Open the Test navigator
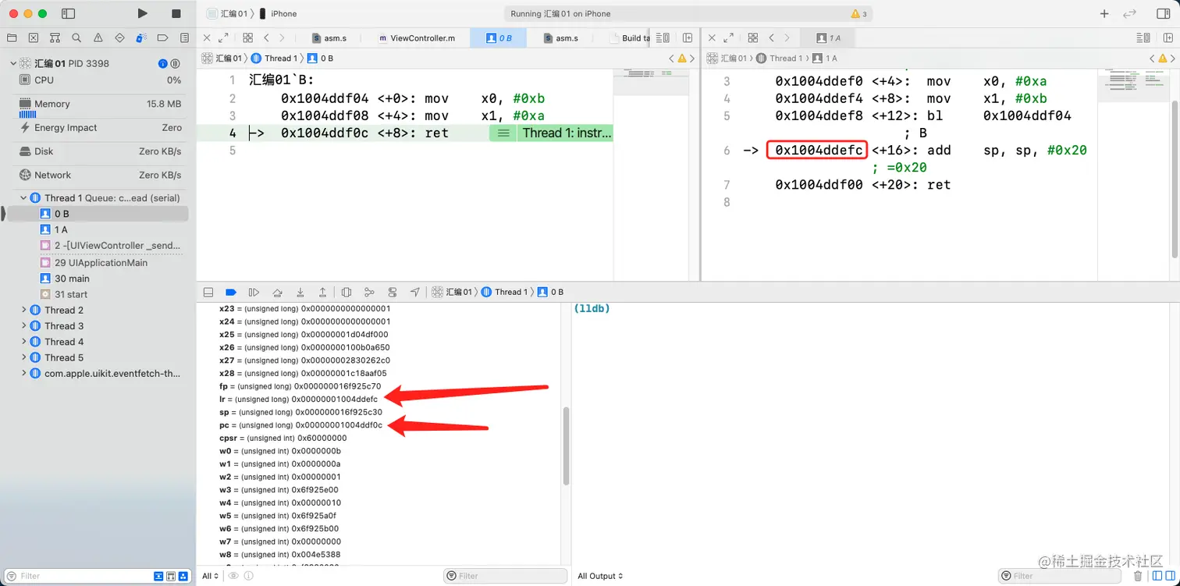Viewport: 1180px width, 586px height. (119, 37)
